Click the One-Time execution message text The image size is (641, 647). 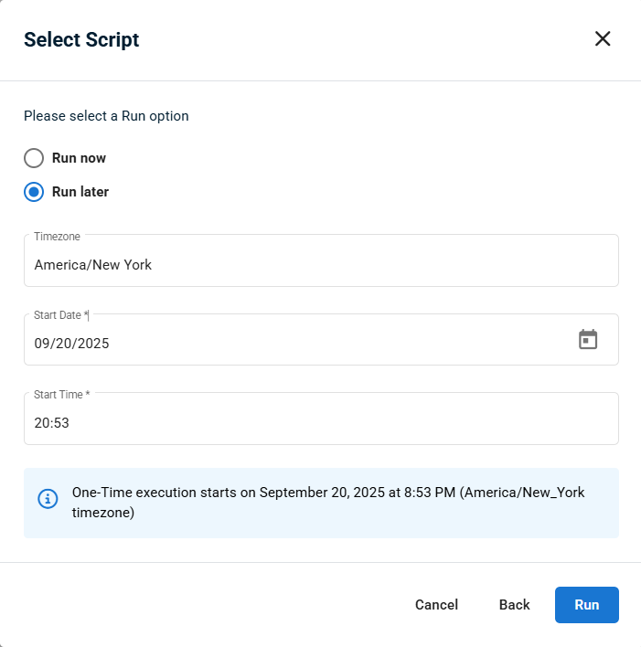pos(328,503)
